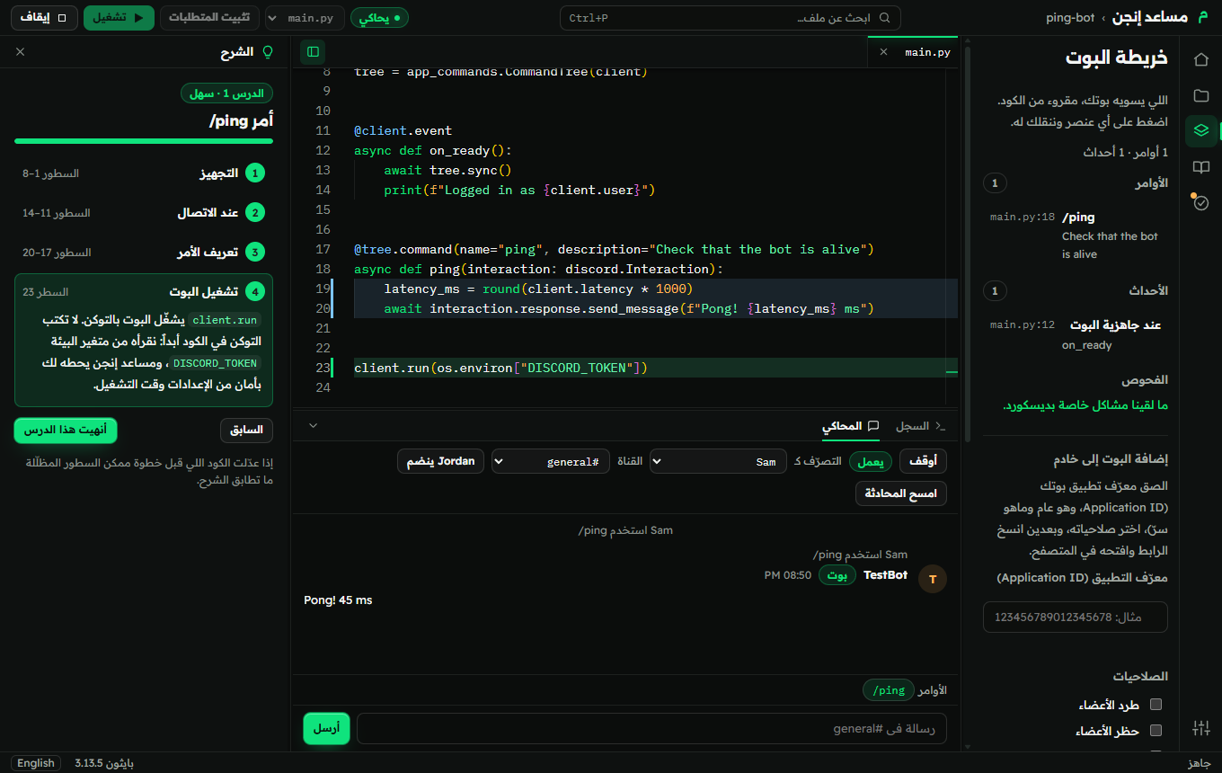
Task: Click the أرسل send button
Action: coord(326,729)
